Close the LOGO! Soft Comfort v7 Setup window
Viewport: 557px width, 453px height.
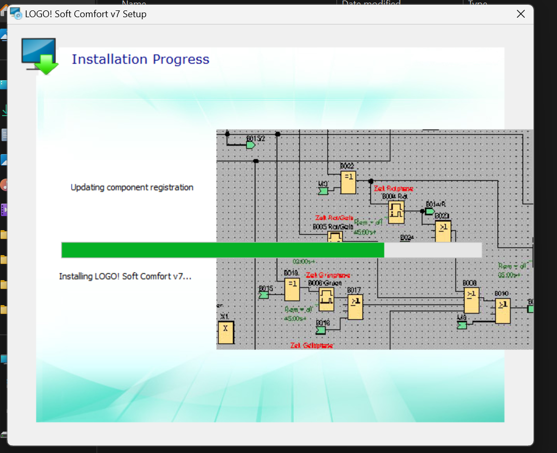click(x=521, y=14)
